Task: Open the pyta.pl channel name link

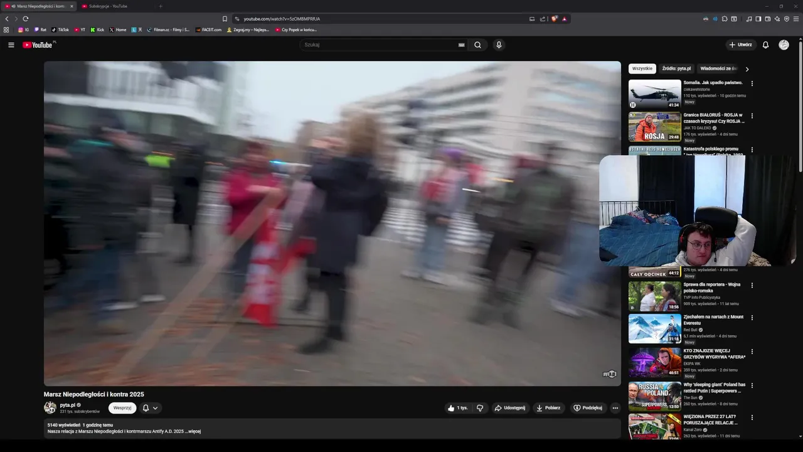Action: point(67,405)
